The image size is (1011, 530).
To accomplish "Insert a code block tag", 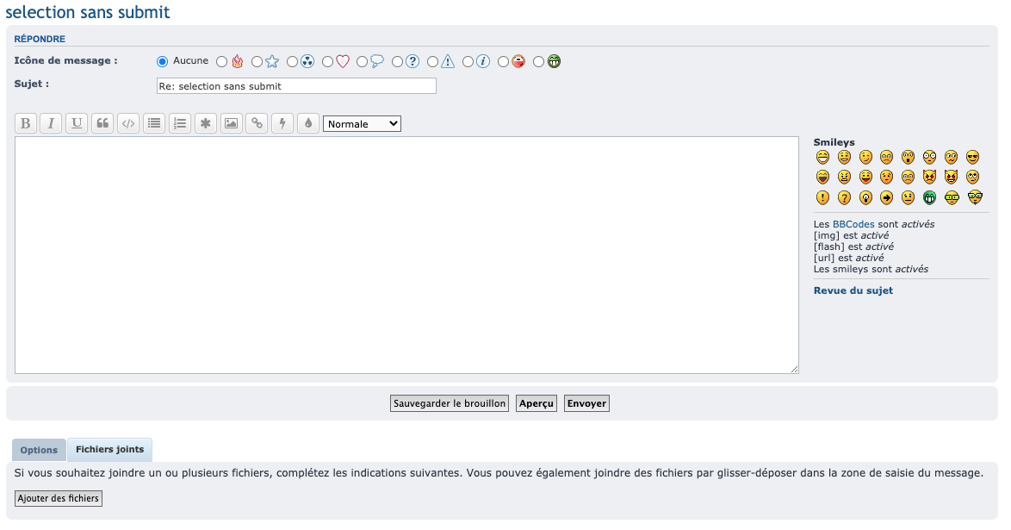I will click(128, 123).
